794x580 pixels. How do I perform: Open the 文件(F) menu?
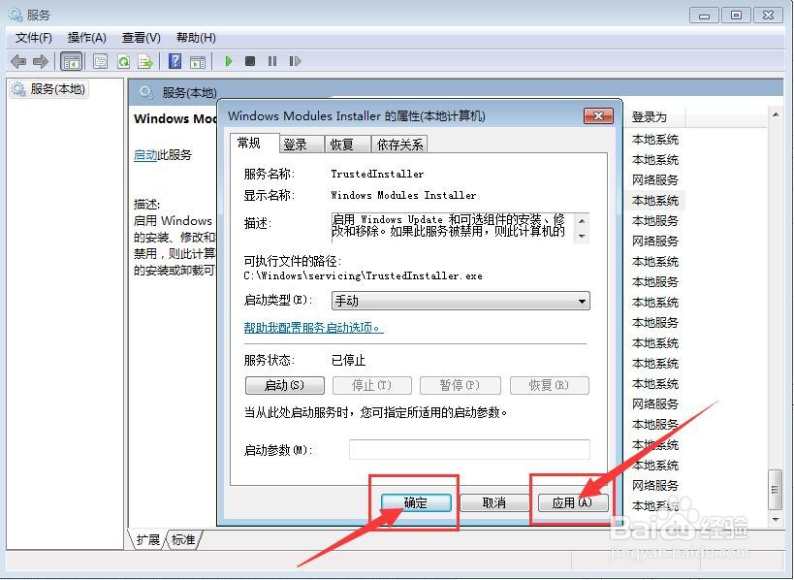click(33, 38)
